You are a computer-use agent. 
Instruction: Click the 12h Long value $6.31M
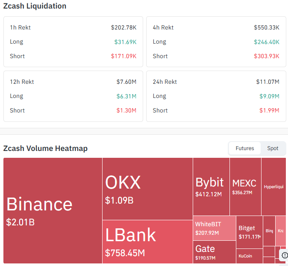click(x=126, y=96)
